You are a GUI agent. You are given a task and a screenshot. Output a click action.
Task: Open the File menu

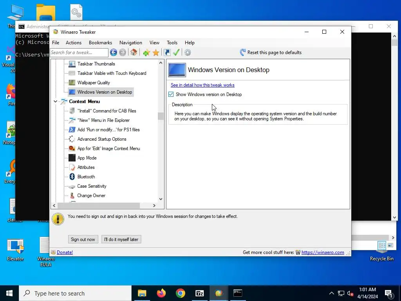(56, 43)
